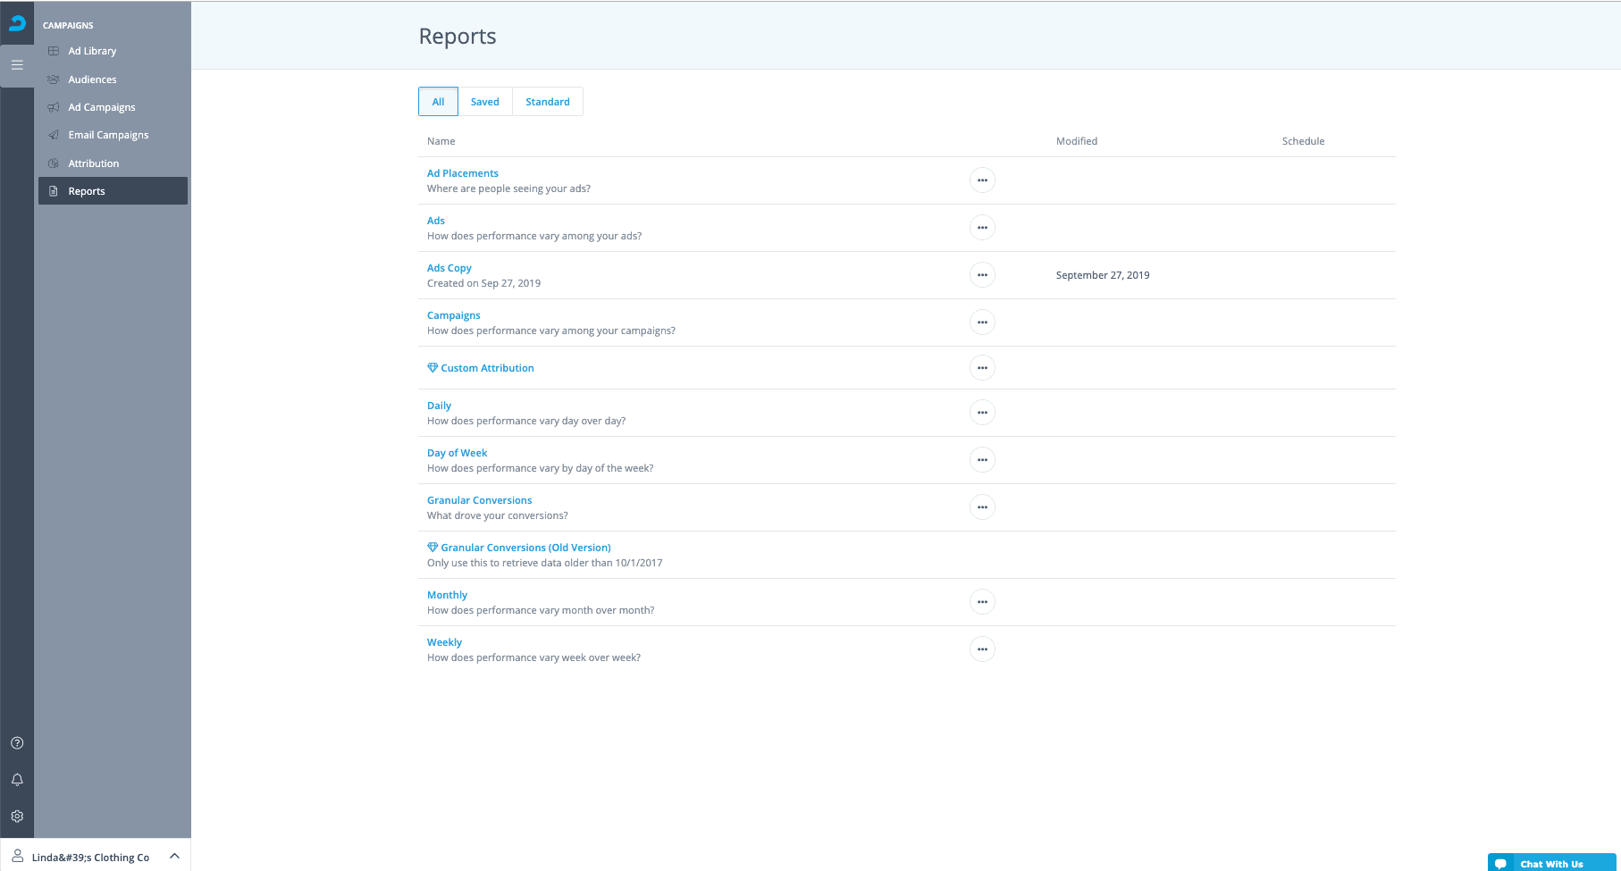The width and height of the screenshot is (1621, 871).
Task: Click the Ad Campaigns megaphone icon
Action: [54, 107]
